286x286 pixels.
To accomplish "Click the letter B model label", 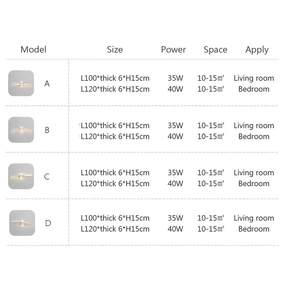I will (47, 130).
